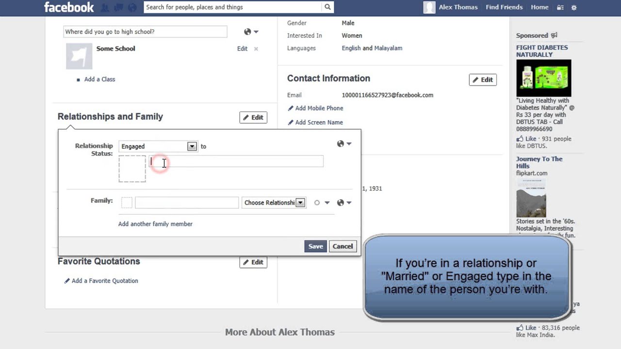
Task: Click Journey To The Hills ad title
Action: (x=539, y=162)
